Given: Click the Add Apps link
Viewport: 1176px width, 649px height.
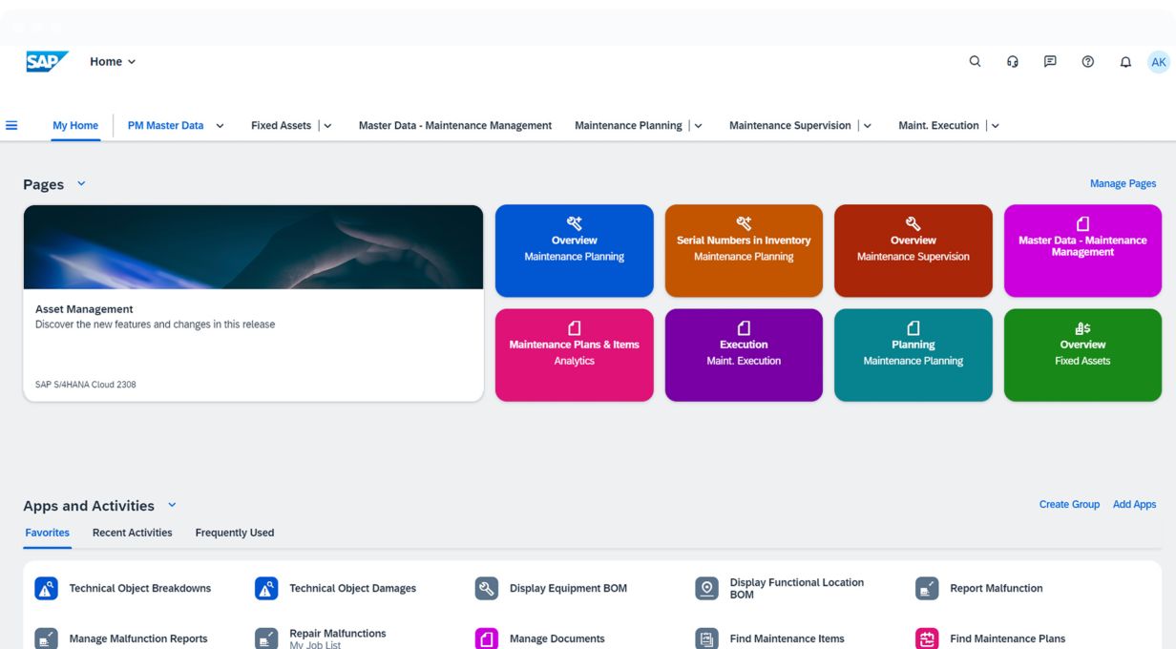Looking at the screenshot, I should [1134, 504].
